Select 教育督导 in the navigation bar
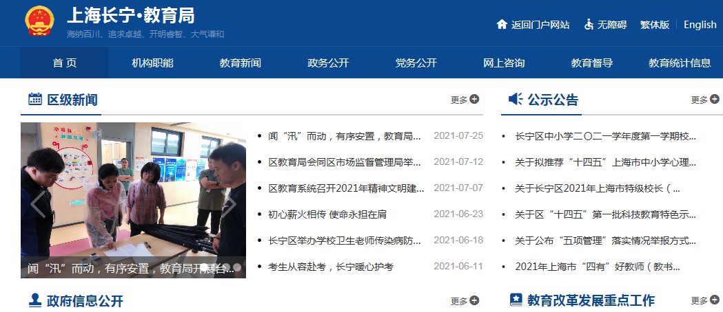 click(591, 63)
